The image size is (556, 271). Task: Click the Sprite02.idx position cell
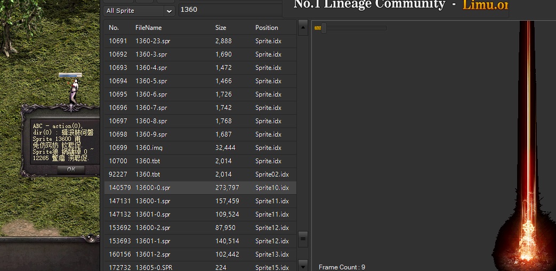coord(272,174)
